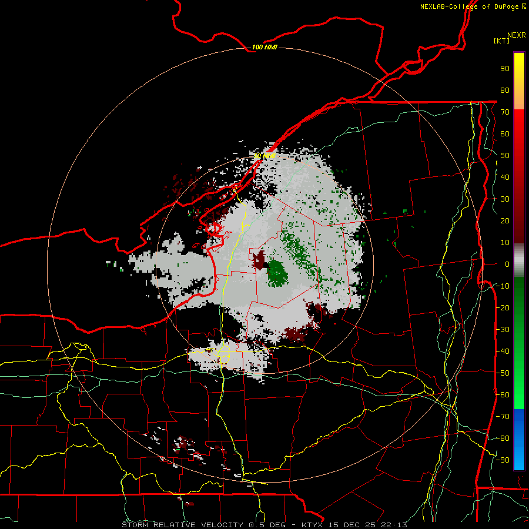The image size is (529, 529).
Task: Click the KT units label above the color scale
Action: tap(501, 41)
